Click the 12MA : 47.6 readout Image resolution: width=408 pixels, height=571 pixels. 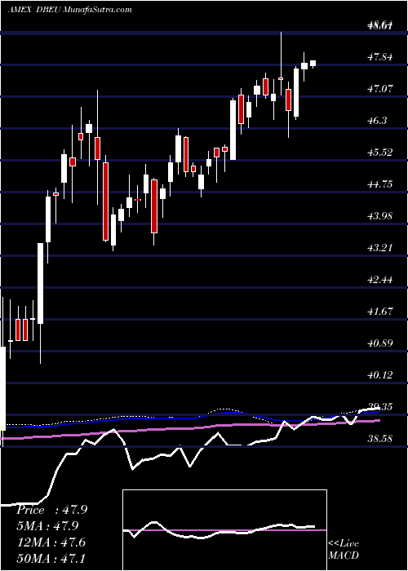[x=51, y=542]
